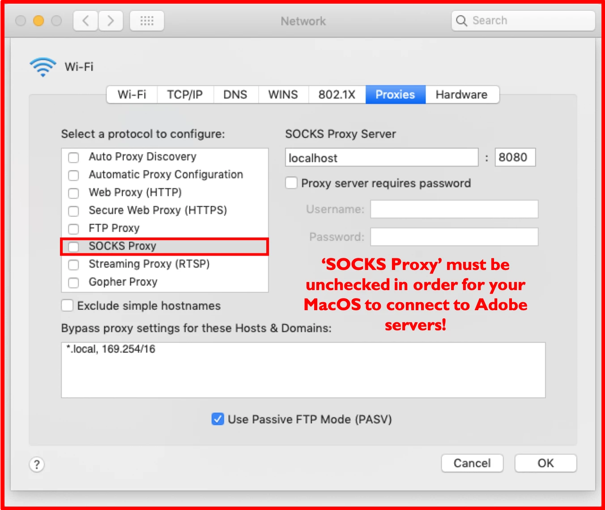
Task: Tick Exclude simple hostnames checkbox
Action: (67, 305)
